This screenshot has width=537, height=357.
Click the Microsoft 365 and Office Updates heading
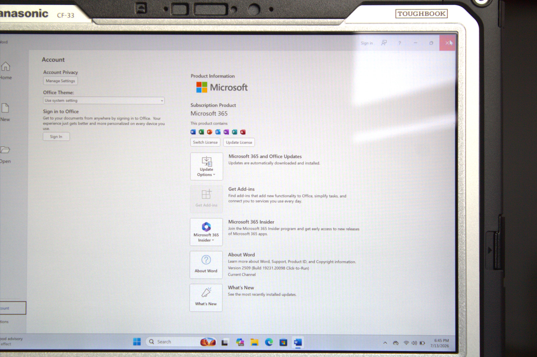click(265, 157)
